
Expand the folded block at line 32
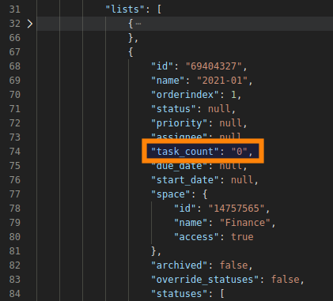click(x=30, y=24)
